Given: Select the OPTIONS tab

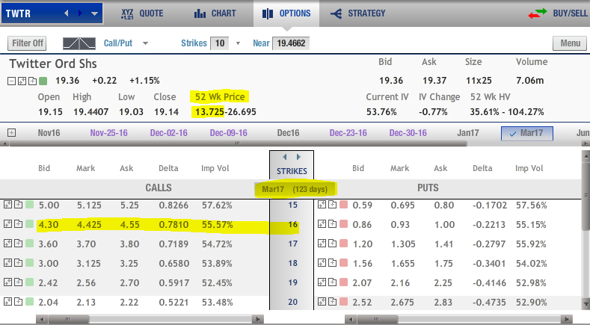Looking at the screenshot, I should (x=286, y=13).
